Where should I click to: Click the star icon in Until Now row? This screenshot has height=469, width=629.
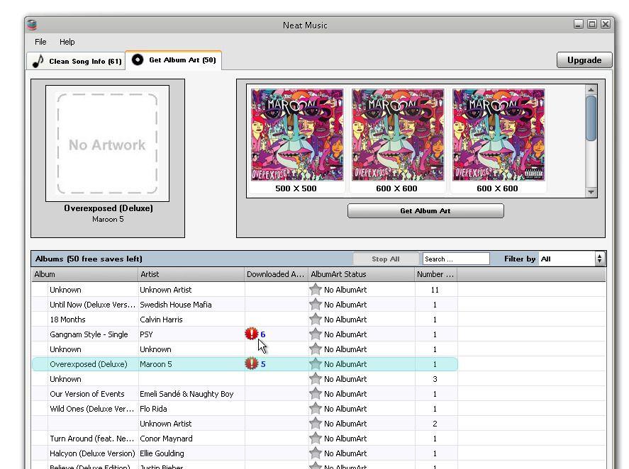click(x=316, y=304)
